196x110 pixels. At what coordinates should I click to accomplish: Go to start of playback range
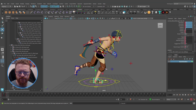click(174, 95)
